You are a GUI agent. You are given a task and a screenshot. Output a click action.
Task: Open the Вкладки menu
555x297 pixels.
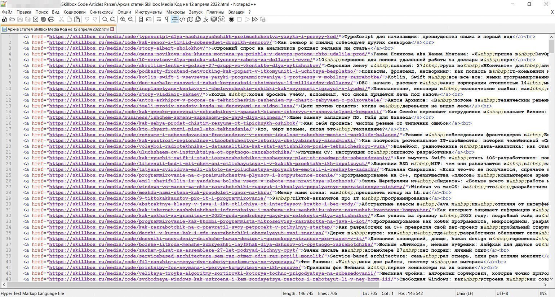pyautogui.click(x=236, y=12)
